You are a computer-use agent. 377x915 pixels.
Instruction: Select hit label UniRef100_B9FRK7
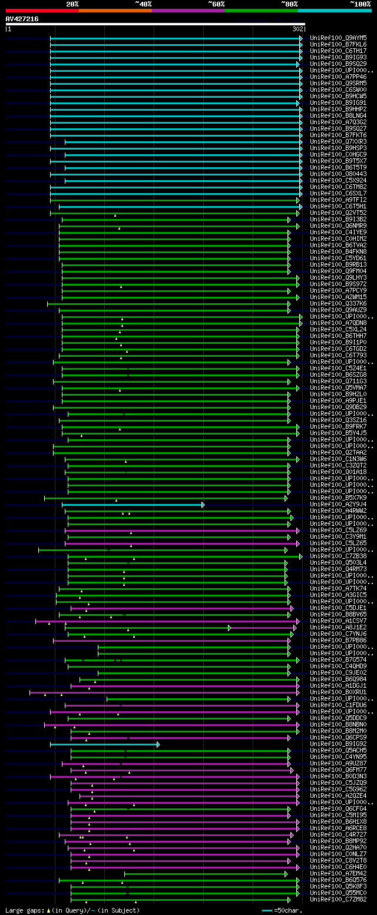pyautogui.click(x=339, y=426)
